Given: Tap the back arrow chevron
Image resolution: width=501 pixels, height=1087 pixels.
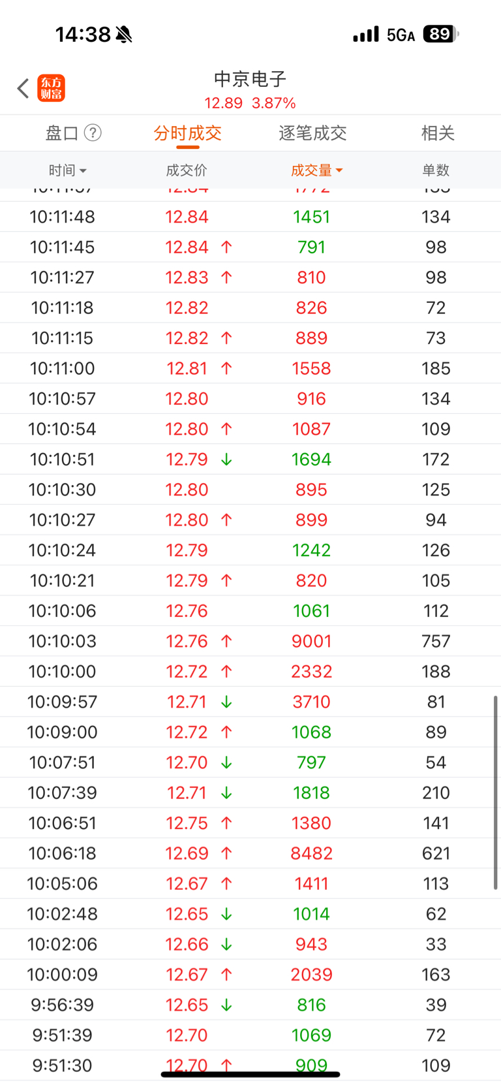Looking at the screenshot, I should (x=23, y=88).
